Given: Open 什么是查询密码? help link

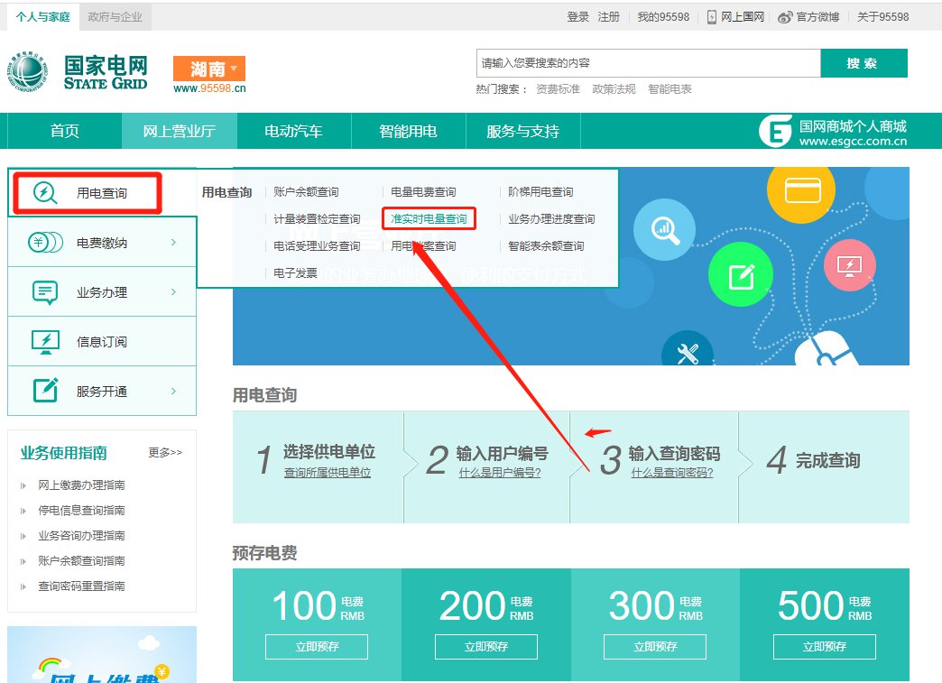Looking at the screenshot, I should pyautogui.click(x=672, y=472).
